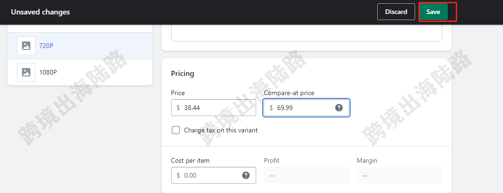Click the Compare-at price label text

coord(289,93)
